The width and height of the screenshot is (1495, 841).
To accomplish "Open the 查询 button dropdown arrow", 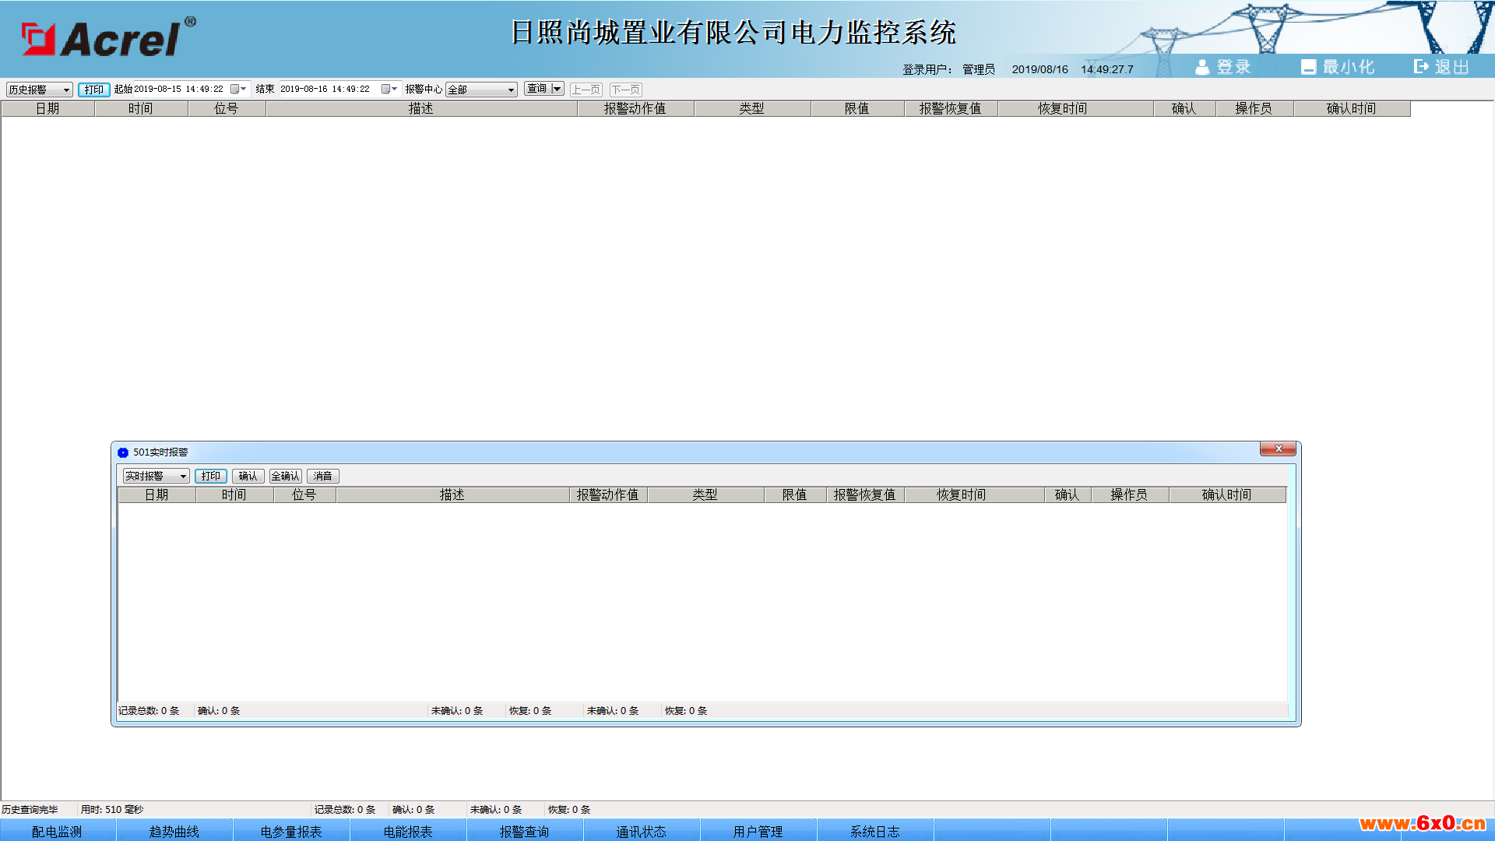I will pos(557,89).
